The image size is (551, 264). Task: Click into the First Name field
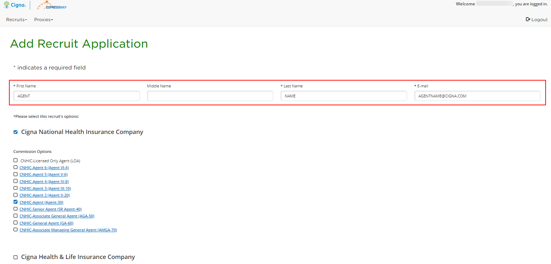(x=76, y=96)
